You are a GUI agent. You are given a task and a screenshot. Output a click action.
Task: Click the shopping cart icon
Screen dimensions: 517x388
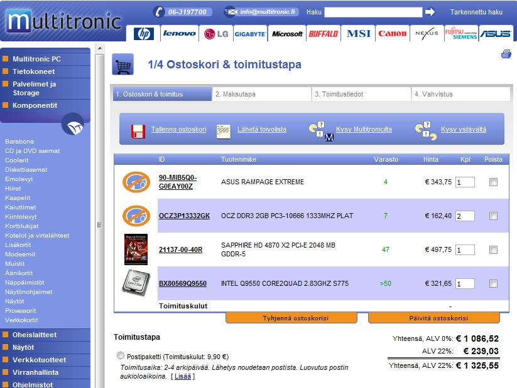[123, 64]
